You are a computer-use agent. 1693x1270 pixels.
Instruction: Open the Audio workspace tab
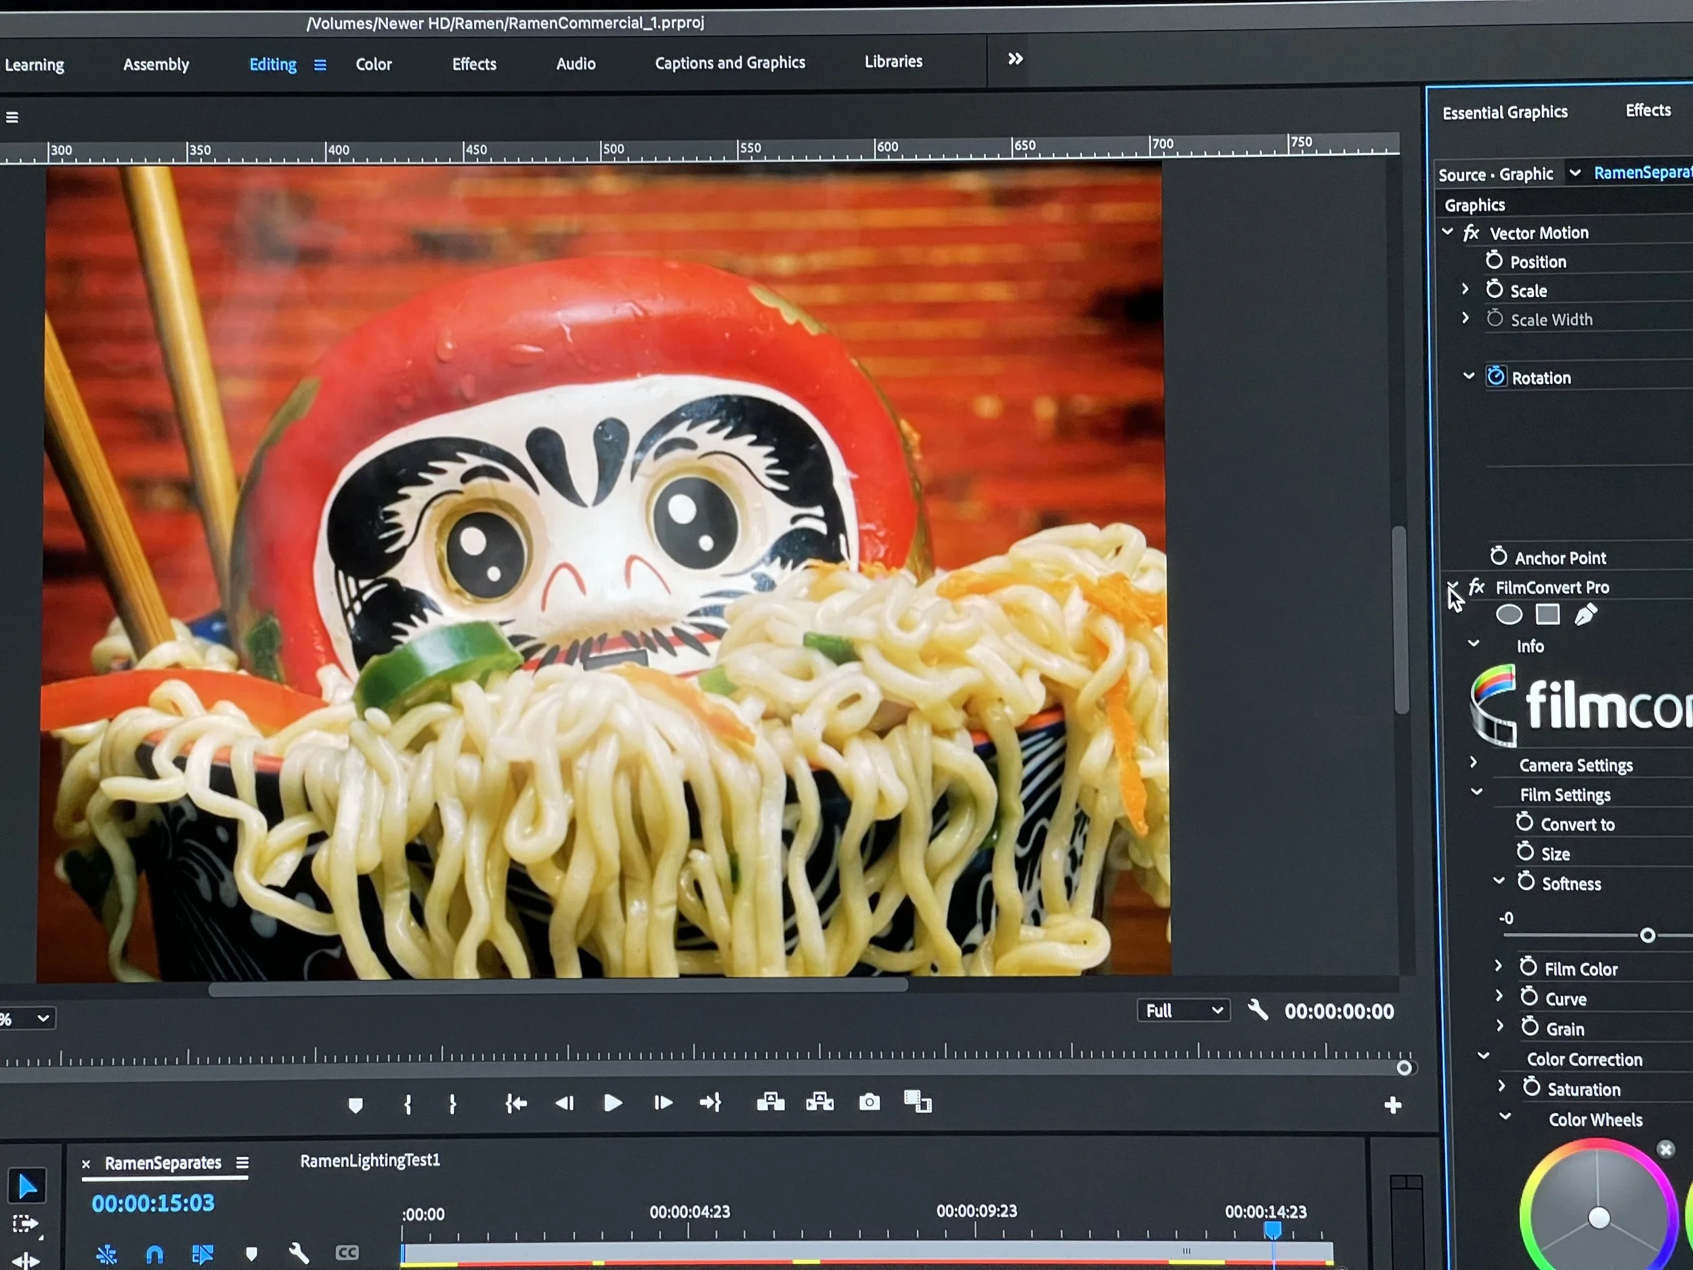[576, 64]
